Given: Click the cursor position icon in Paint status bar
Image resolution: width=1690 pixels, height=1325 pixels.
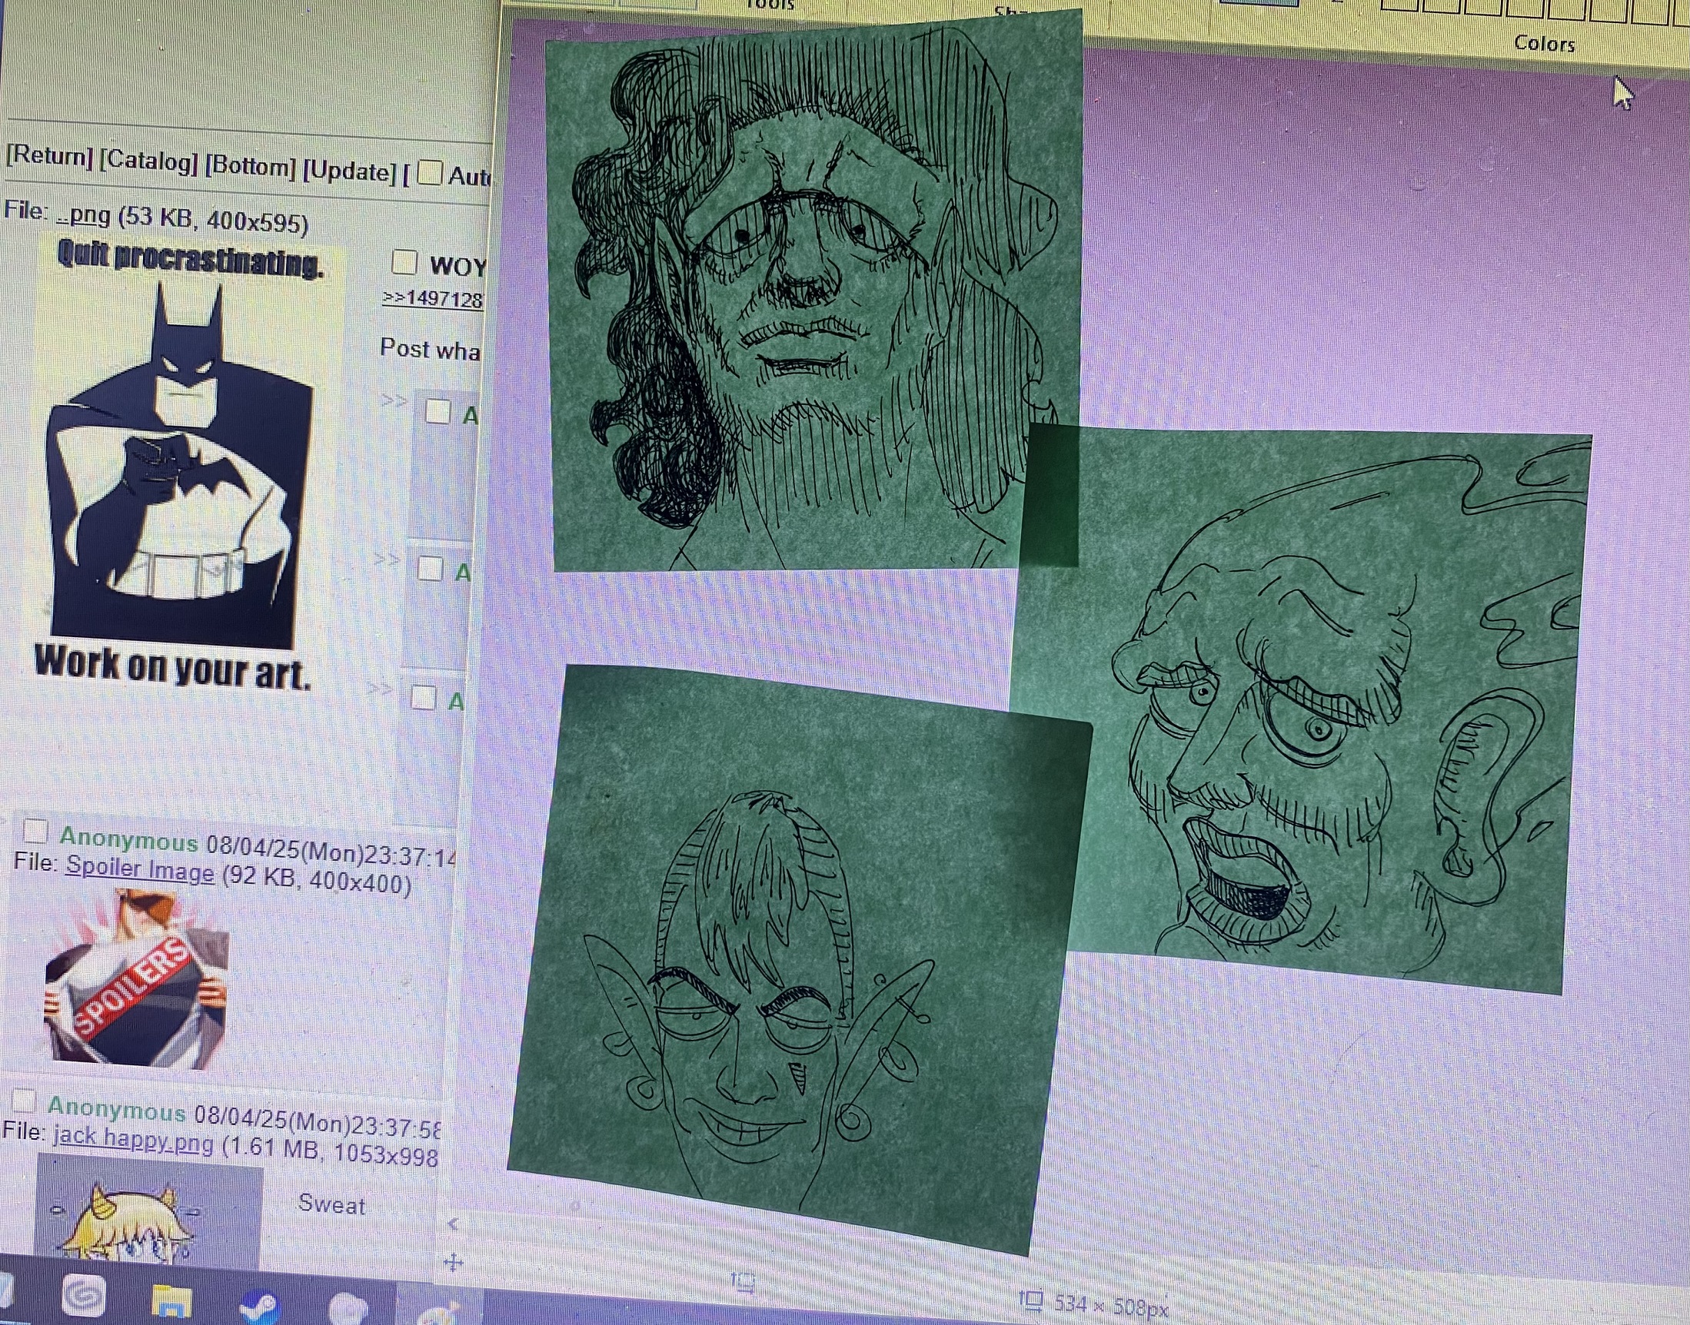Looking at the screenshot, I should 743,1282.
